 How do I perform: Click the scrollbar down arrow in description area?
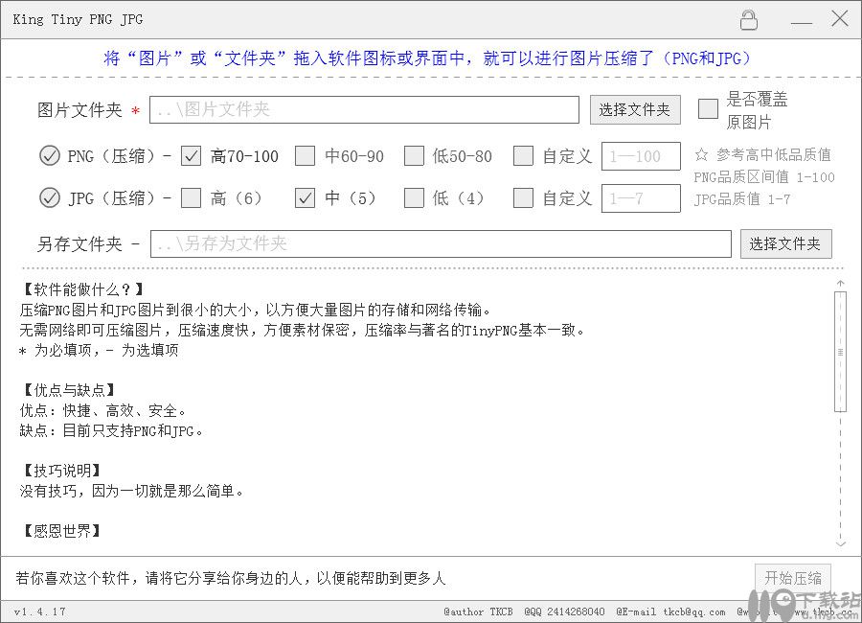pos(840,543)
